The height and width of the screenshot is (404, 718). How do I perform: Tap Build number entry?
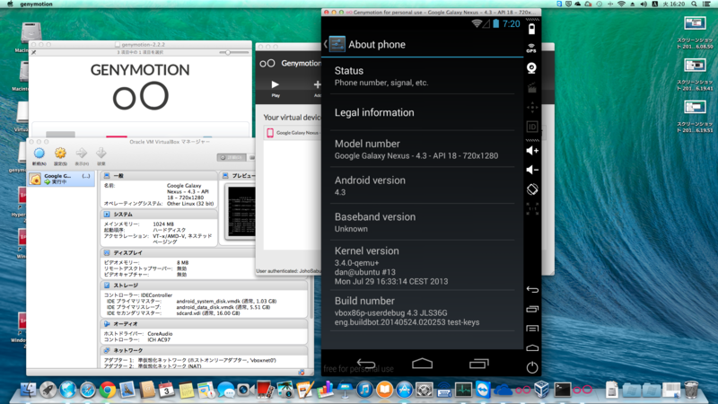click(x=422, y=311)
